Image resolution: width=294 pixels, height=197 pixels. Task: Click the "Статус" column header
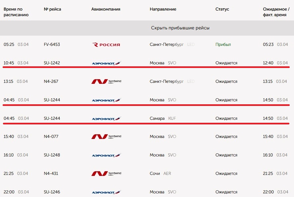pos(222,9)
